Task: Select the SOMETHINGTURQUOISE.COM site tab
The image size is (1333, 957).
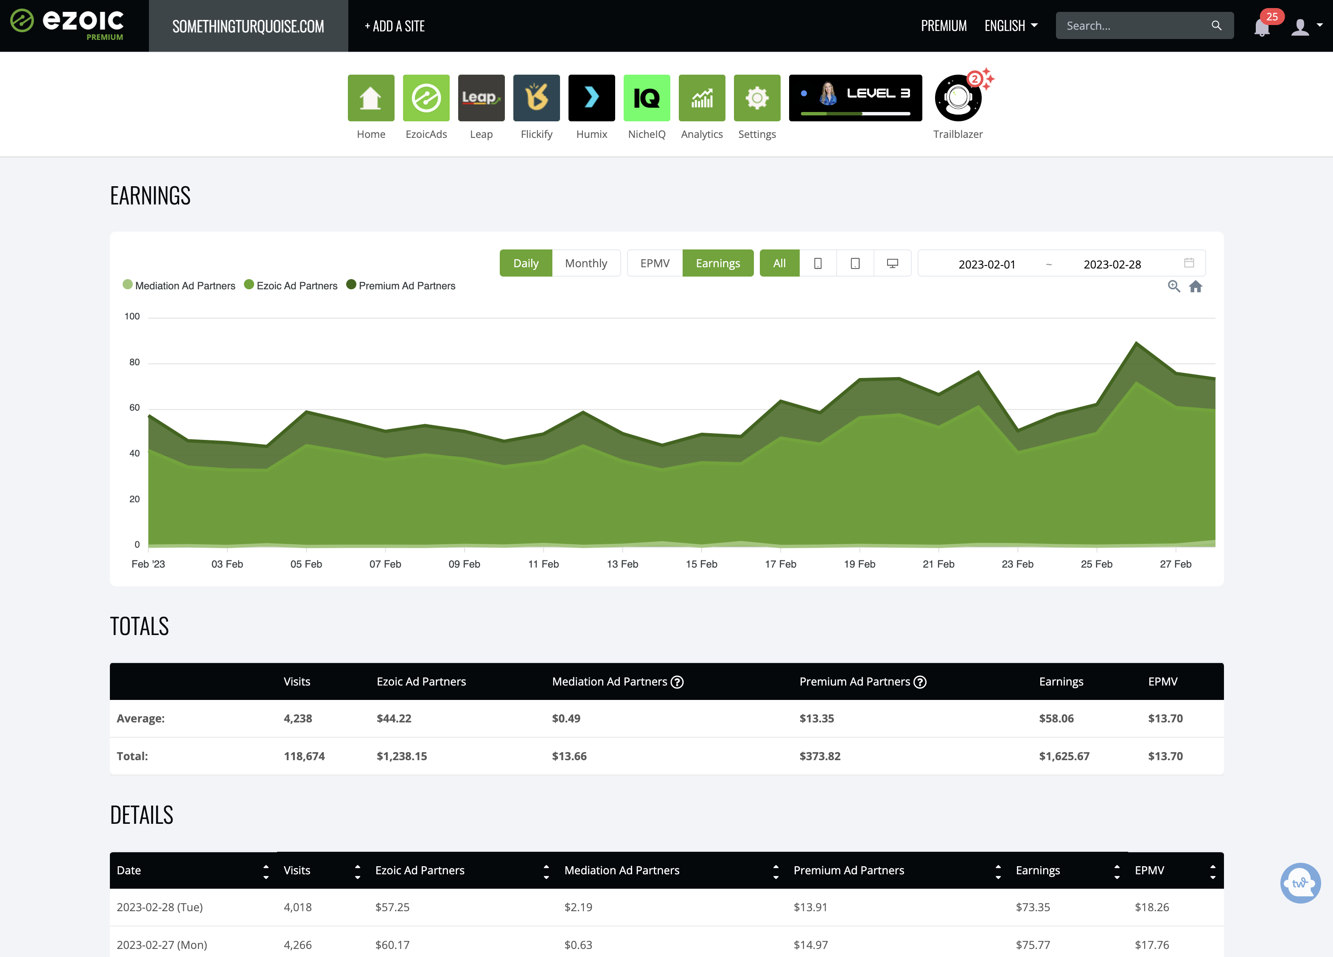Action: point(248,26)
